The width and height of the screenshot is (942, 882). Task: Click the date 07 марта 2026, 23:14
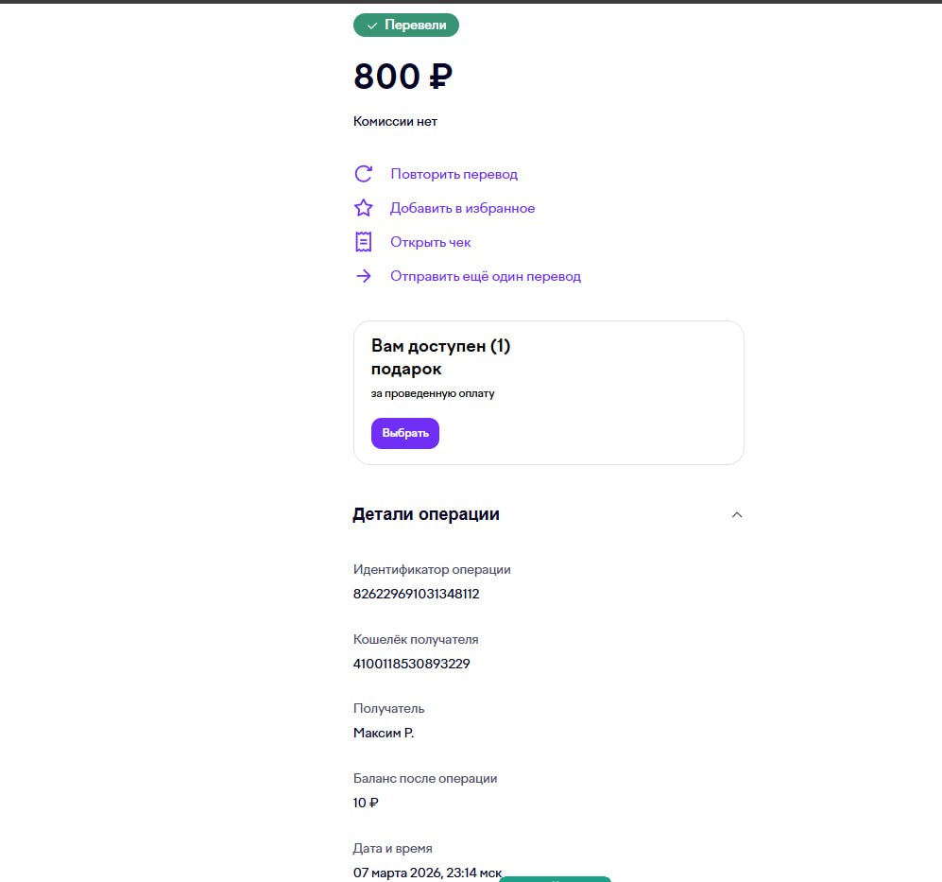[x=427, y=873]
